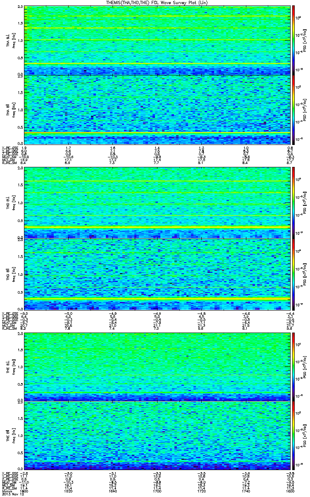Viewport: 310px width, 497px height.
Task: Click the 1700 time tick label
Action: coord(157,491)
